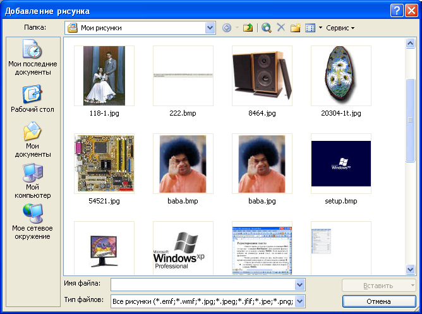Open Мое сетевое окружение in sidebar
Image resolution: width=422 pixels, height=314 pixels.
(x=32, y=222)
